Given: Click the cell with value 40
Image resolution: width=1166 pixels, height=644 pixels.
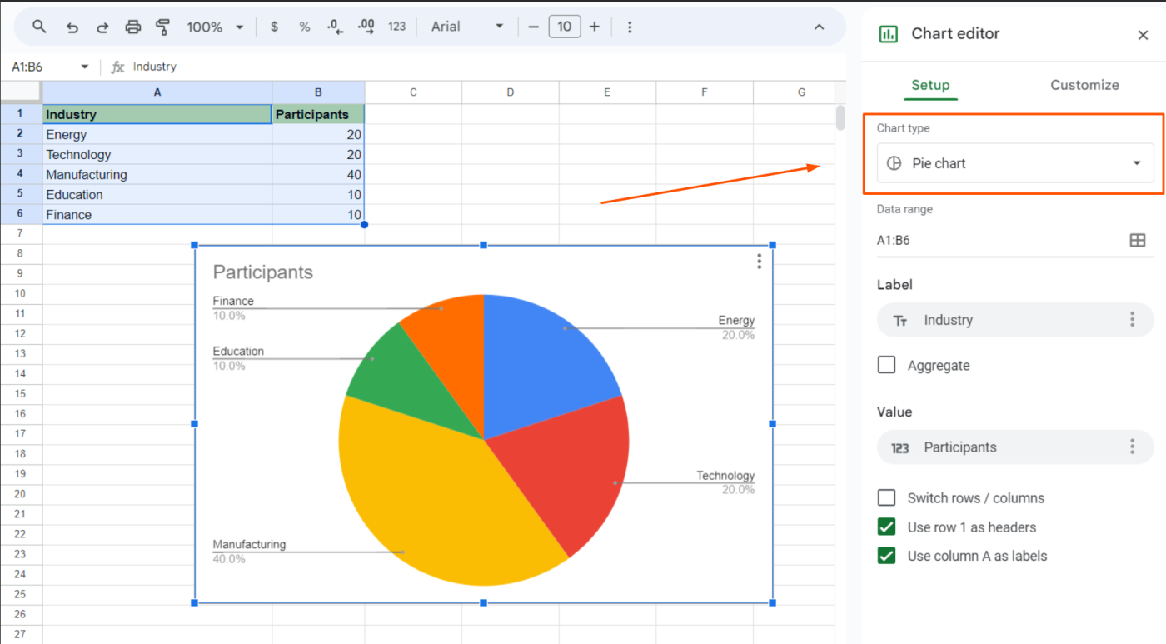Looking at the screenshot, I should 318,174.
